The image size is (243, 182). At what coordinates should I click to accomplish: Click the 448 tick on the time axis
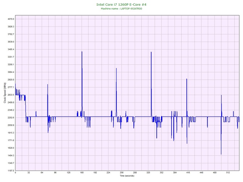pos(201,173)
